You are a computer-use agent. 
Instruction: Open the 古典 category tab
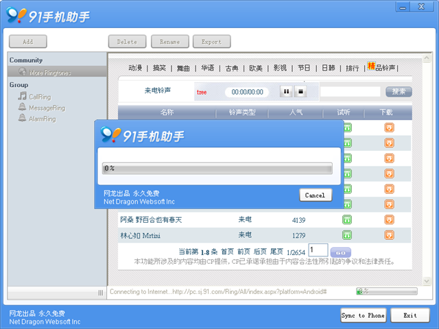(x=232, y=68)
